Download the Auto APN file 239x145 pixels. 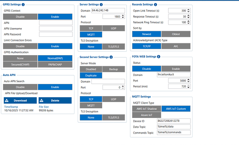20,101
